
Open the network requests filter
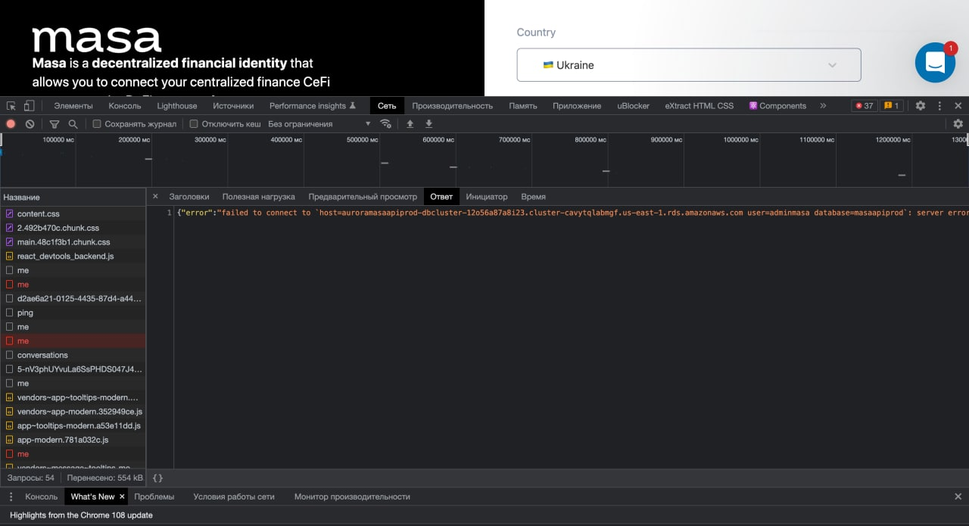(54, 123)
